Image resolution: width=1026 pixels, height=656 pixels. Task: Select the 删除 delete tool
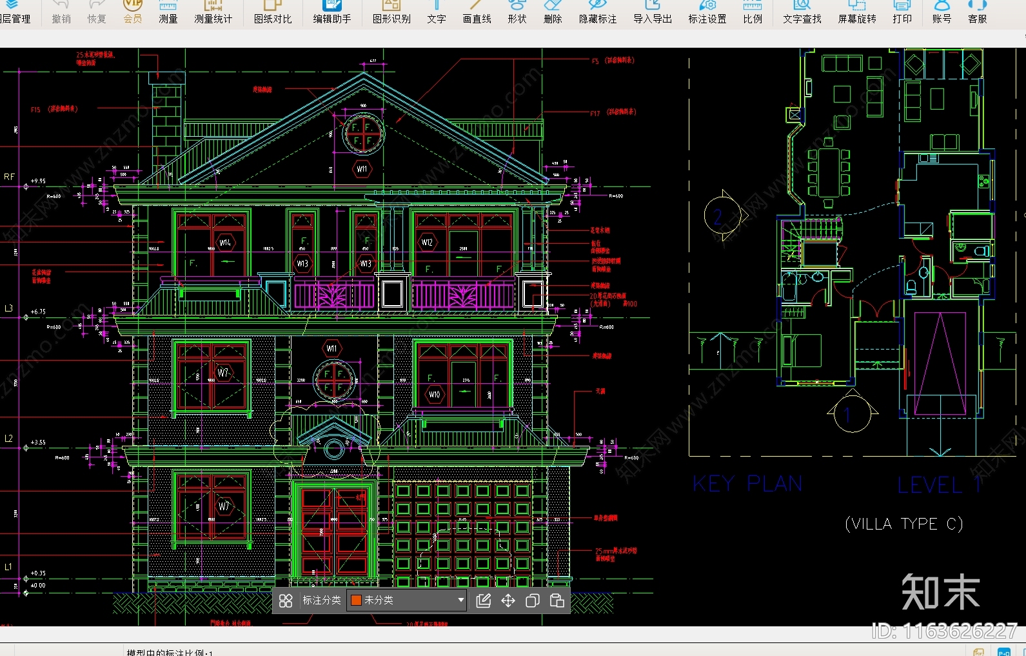[553, 13]
